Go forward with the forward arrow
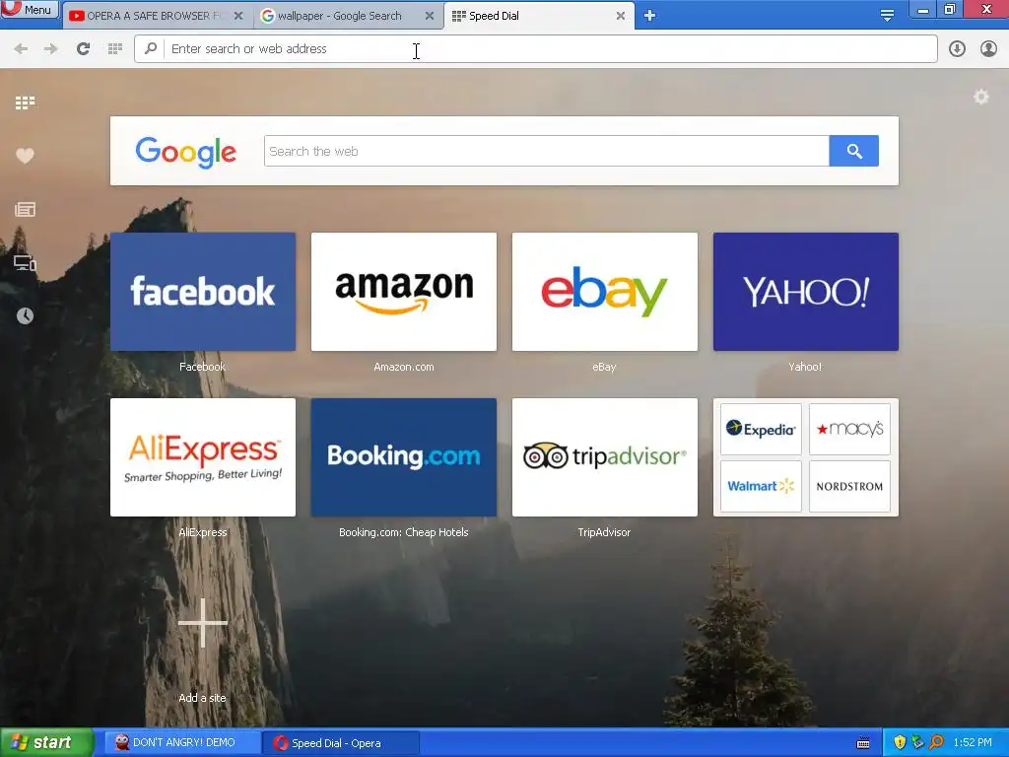The height and width of the screenshot is (757, 1009). pyautogui.click(x=51, y=49)
